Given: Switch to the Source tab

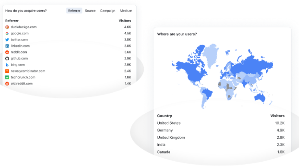Looking at the screenshot, I should [90, 11].
